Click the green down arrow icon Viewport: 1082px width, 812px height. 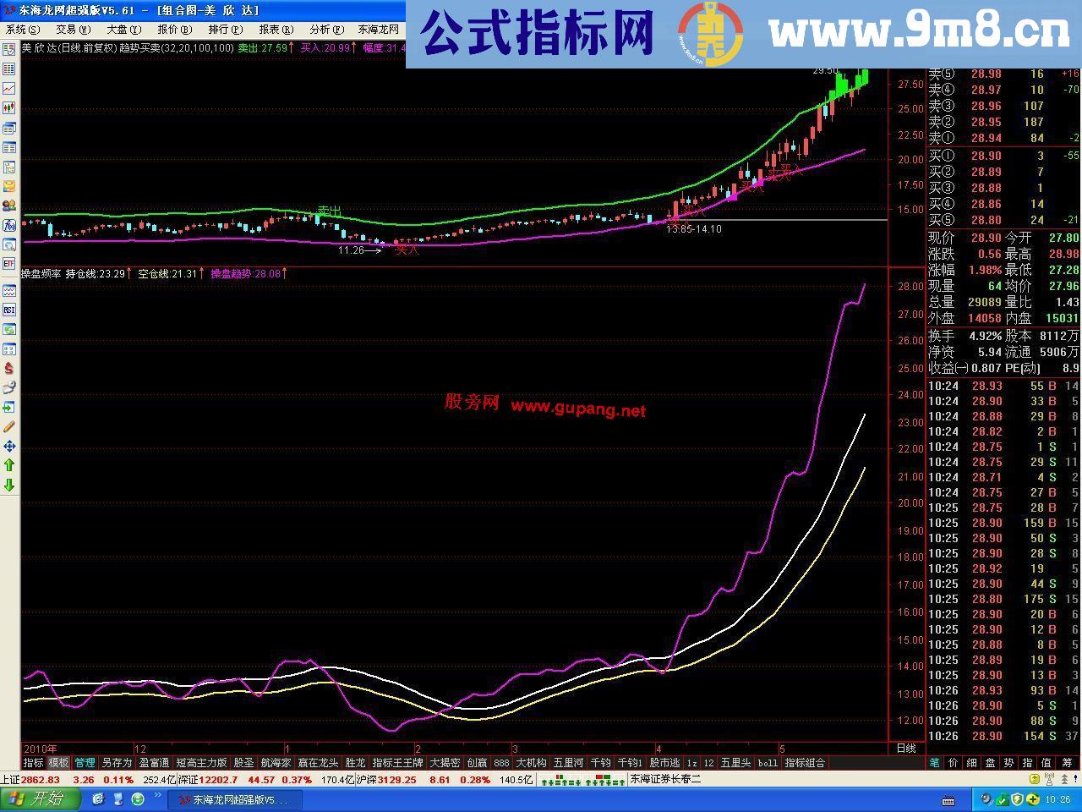click(x=9, y=485)
